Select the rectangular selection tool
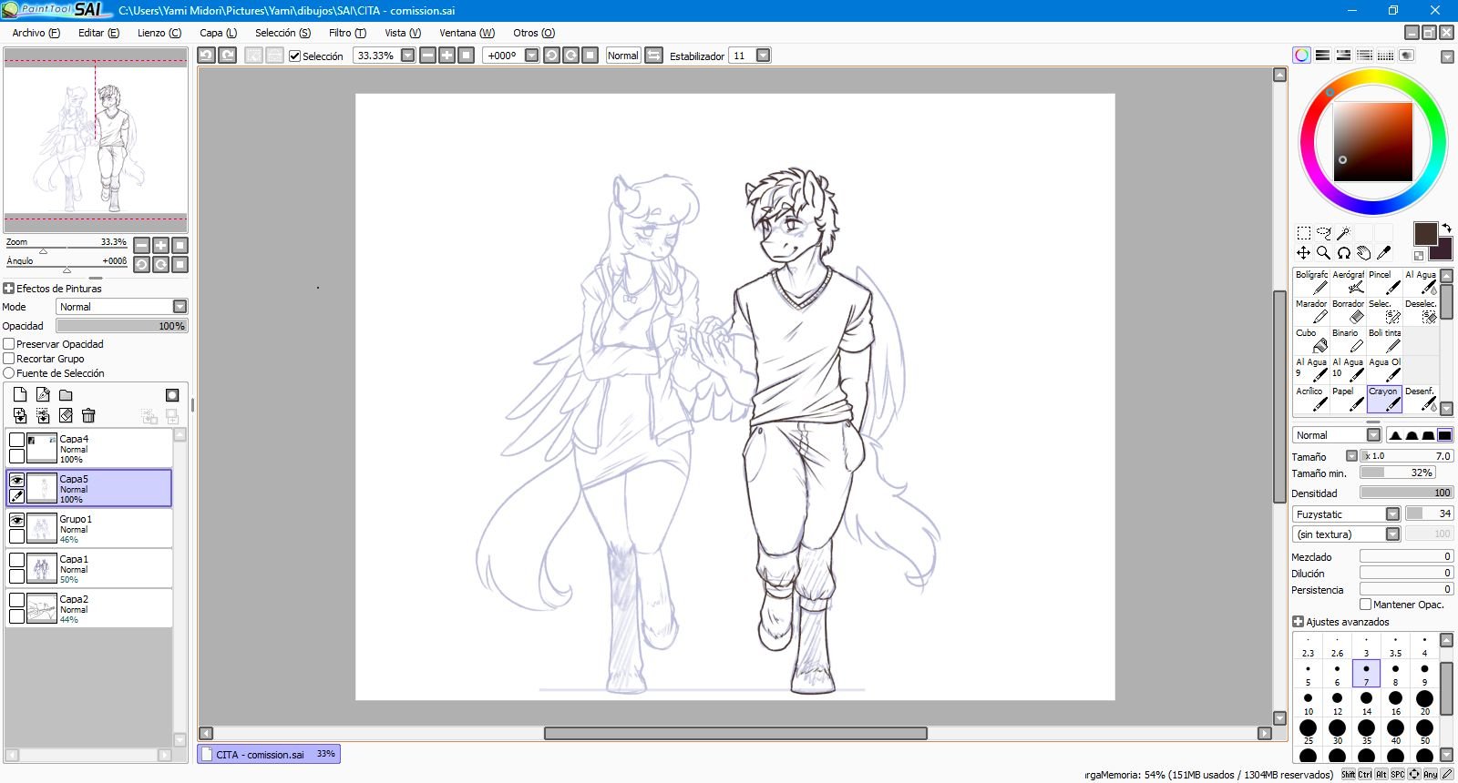This screenshot has height=783, width=1458. click(1304, 233)
